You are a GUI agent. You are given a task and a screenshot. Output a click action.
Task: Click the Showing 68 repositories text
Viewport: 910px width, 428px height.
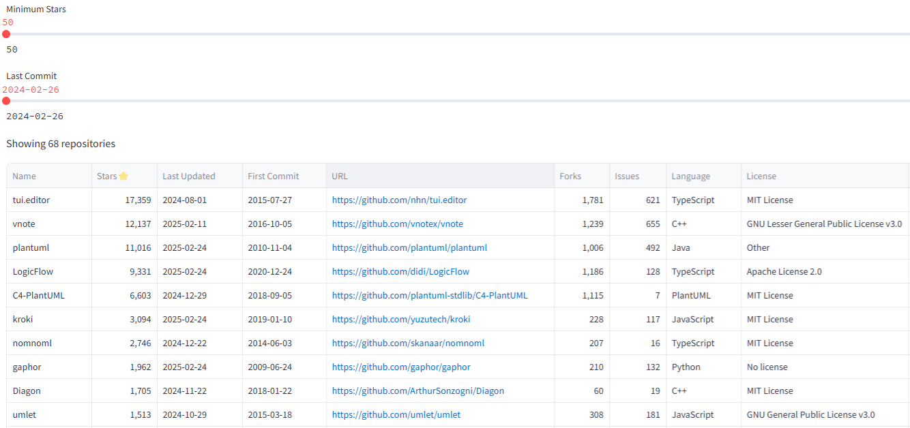tap(61, 144)
